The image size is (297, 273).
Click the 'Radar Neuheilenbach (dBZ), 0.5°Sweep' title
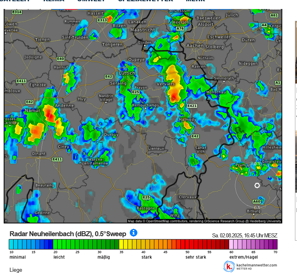pos(68,234)
